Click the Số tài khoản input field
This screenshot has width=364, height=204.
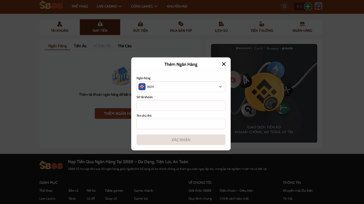point(181,105)
